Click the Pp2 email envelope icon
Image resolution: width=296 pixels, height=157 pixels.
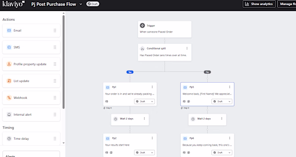107,138
